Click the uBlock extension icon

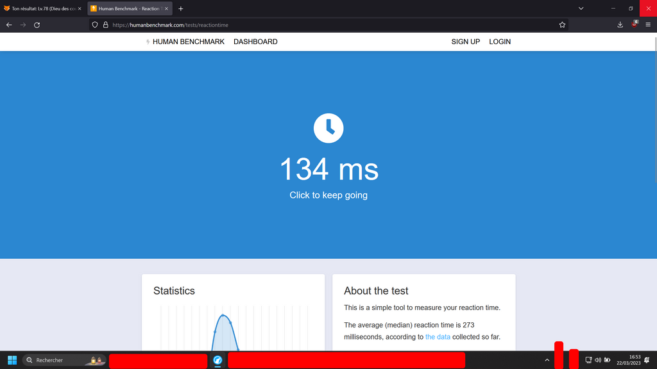[634, 25]
